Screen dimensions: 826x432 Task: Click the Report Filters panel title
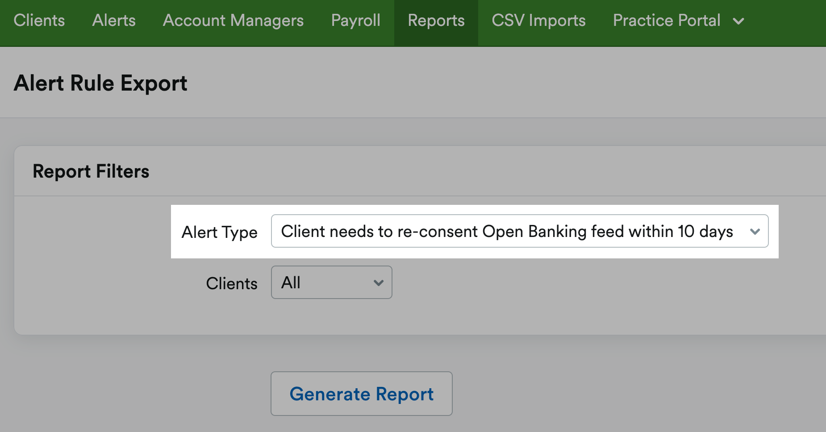tap(91, 171)
